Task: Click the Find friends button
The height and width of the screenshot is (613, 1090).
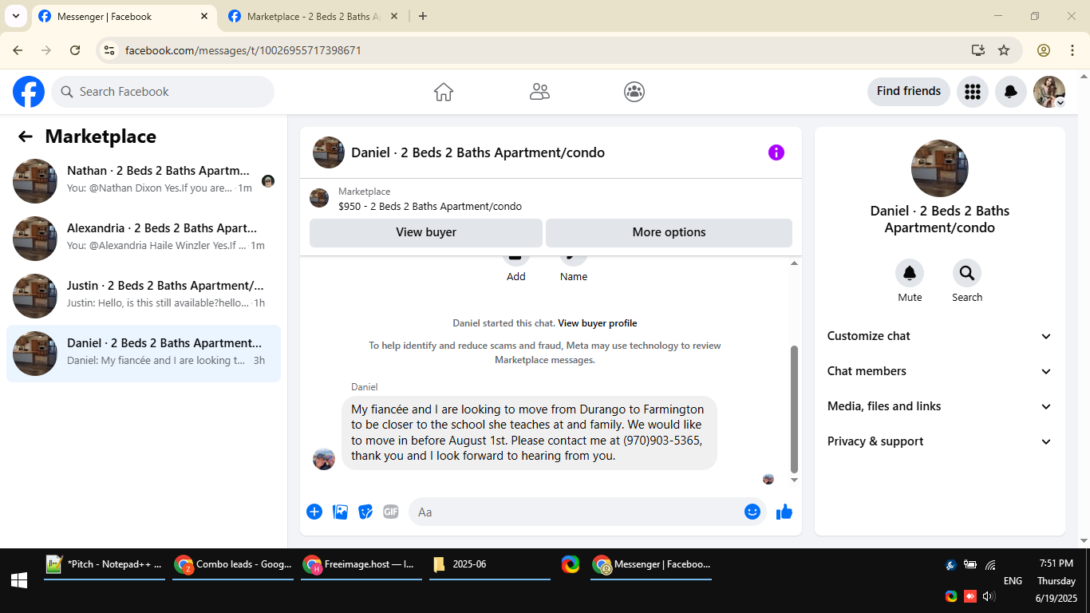Action: click(909, 91)
